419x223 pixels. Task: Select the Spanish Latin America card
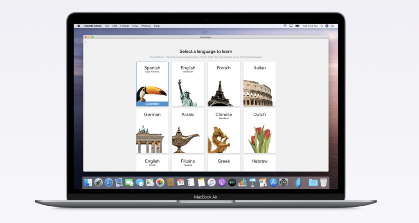click(152, 84)
